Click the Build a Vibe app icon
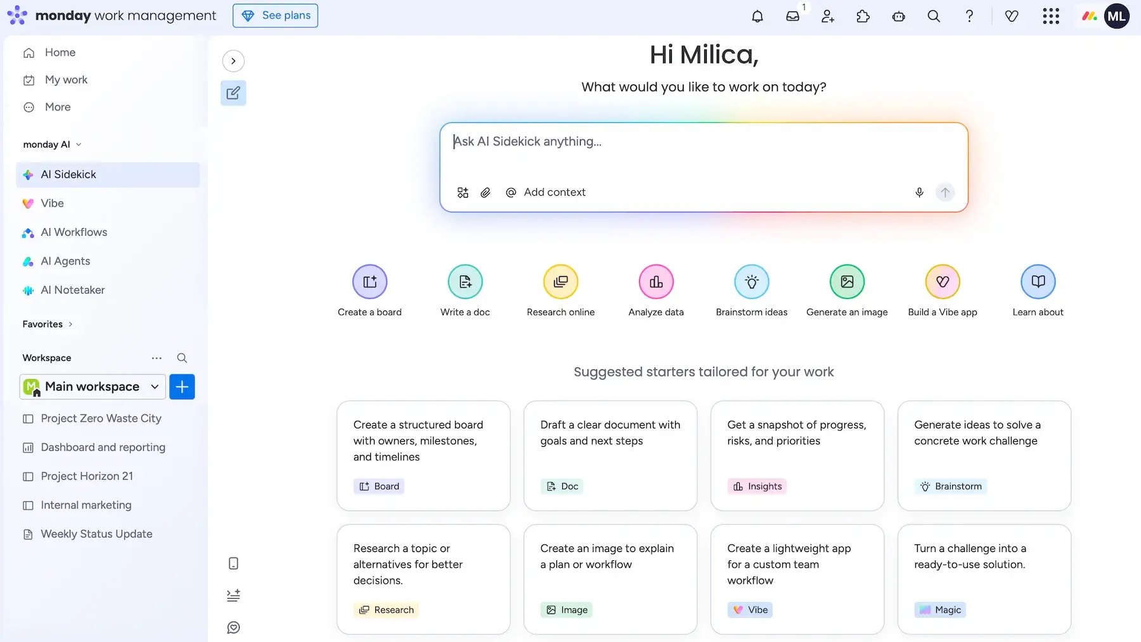This screenshot has width=1141, height=642. pyautogui.click(x=943, y=281)
